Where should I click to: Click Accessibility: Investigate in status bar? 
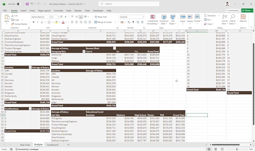[x=27, y=149]
